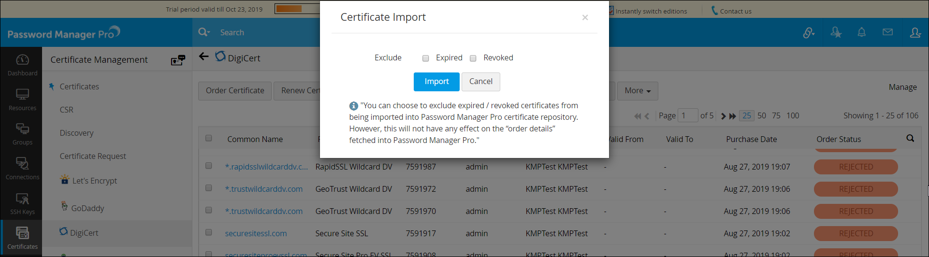
Task: Open the SSH Keys section
Action: (22, 203)
